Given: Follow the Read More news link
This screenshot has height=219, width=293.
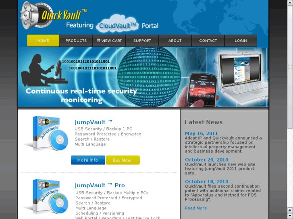Looking at the screenshot, I should (196, 208).
